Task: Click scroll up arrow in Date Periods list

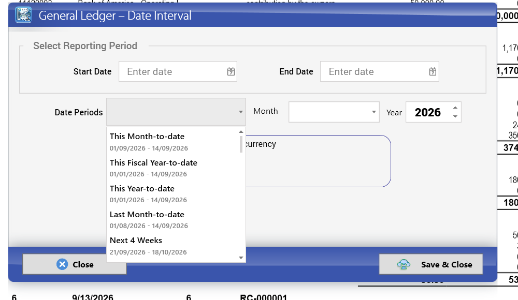Action: click(241, 132)
